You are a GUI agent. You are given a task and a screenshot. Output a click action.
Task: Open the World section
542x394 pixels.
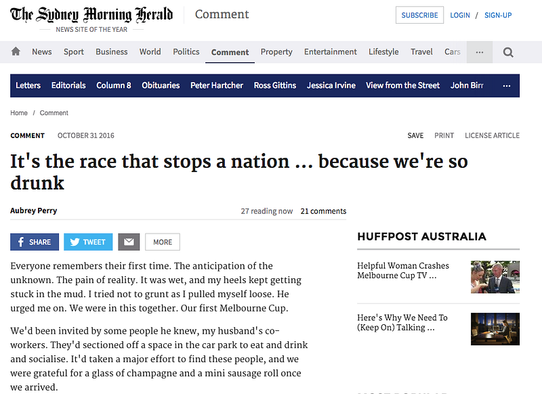(x=150, y=52)
